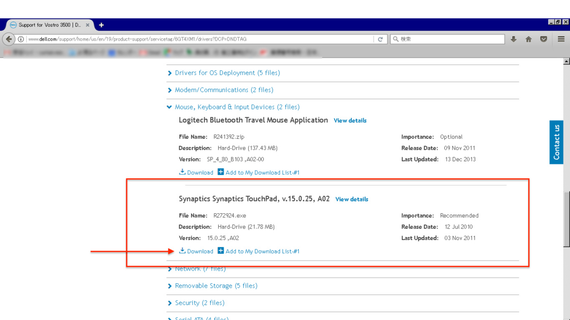
Task: Expand Removable Storage (5 files) section
Action: click(x=216, y=286)
